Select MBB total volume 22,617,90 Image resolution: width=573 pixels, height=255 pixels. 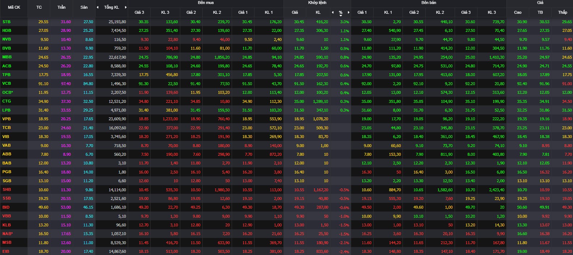[x=117, y=57]
